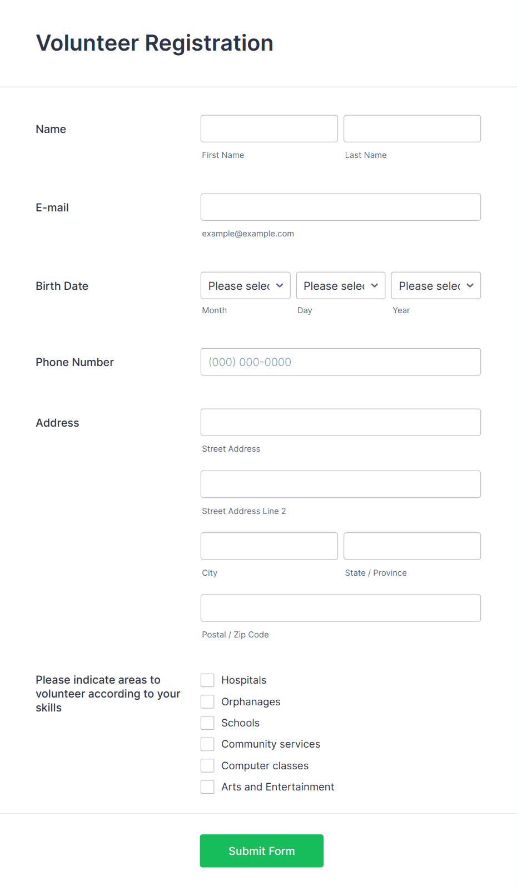Select the Street Address Line 2 field

pos(340,484)
